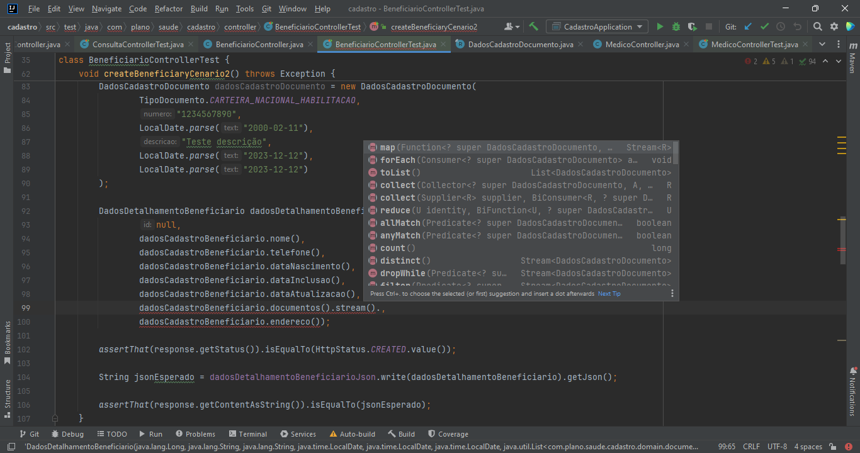The image size is (860, 453).
Task: Toggle read-only lock icon in status bar
Action: (x=834, y=447)
